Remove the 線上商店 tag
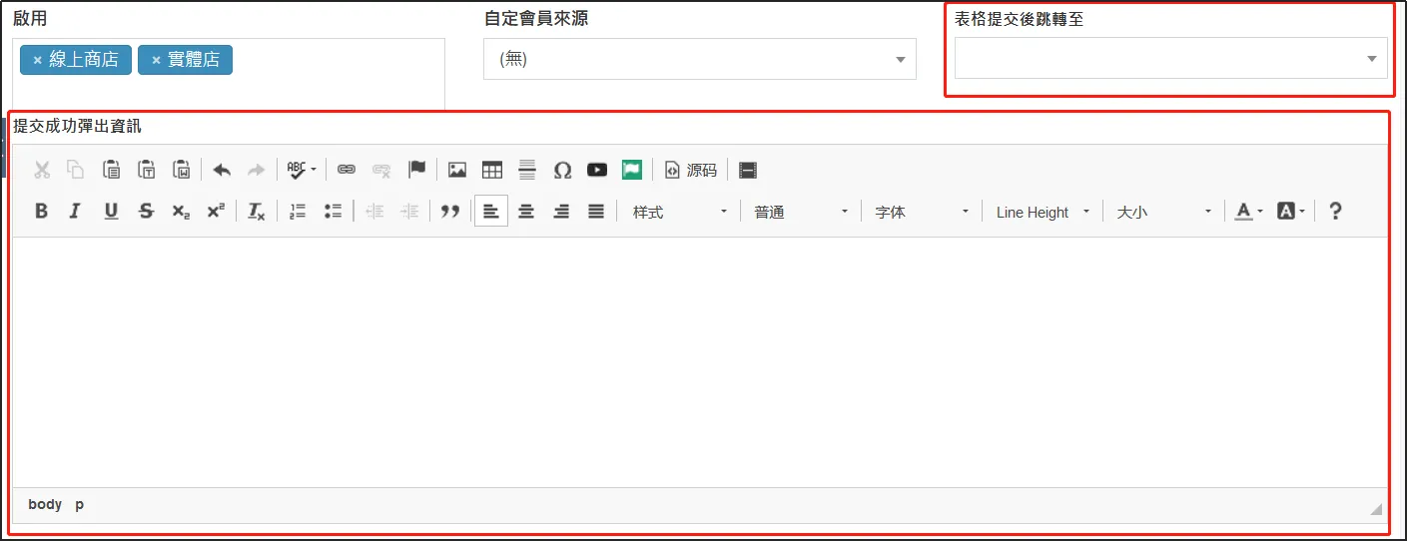1408x541 pixels. (38, 60)
